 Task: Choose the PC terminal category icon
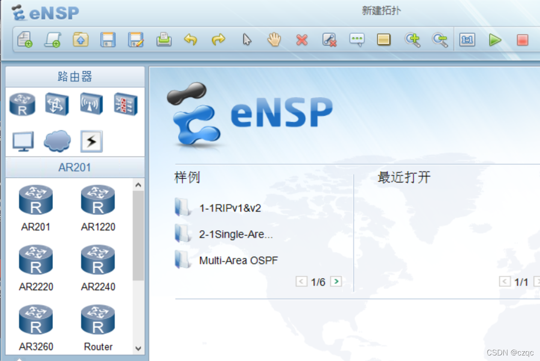coord(23,141)
